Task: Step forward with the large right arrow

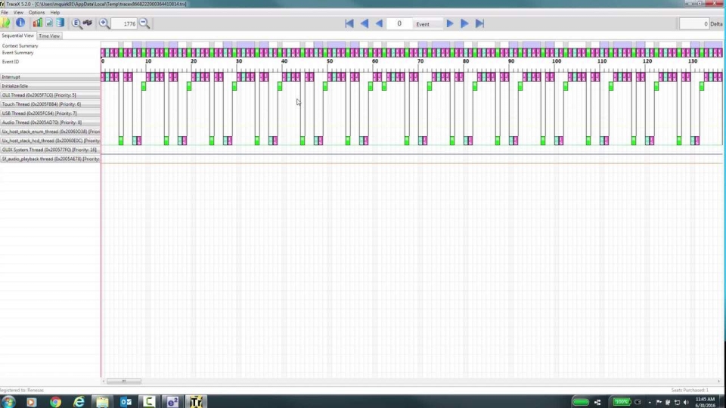Action: point(464,23)
